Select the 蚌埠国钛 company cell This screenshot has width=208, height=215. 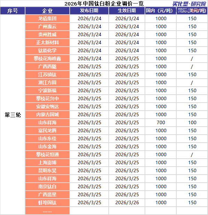pos(47,202)
